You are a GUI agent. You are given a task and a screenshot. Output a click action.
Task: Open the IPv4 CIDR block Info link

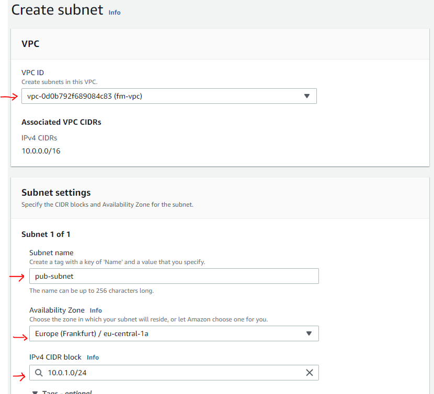point(93,357)
